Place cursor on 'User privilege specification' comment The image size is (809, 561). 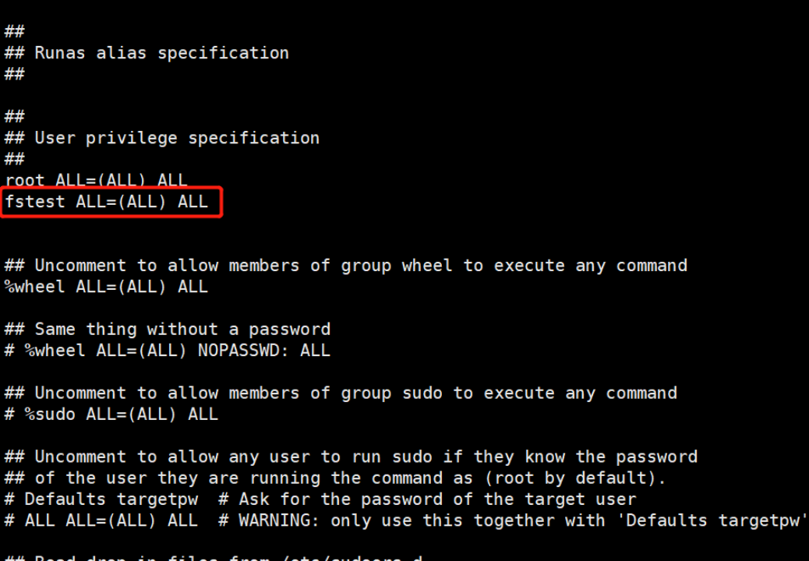pos(176,138)
